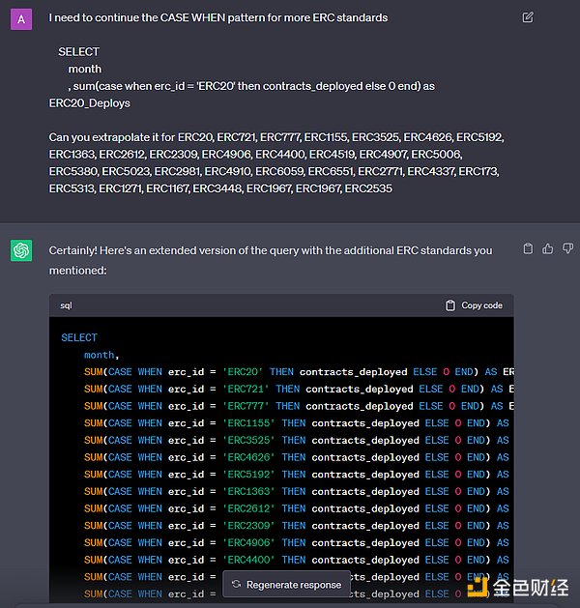
Task: Copy the assistant response with clipboard icon
Action: [x=528, y=249]
